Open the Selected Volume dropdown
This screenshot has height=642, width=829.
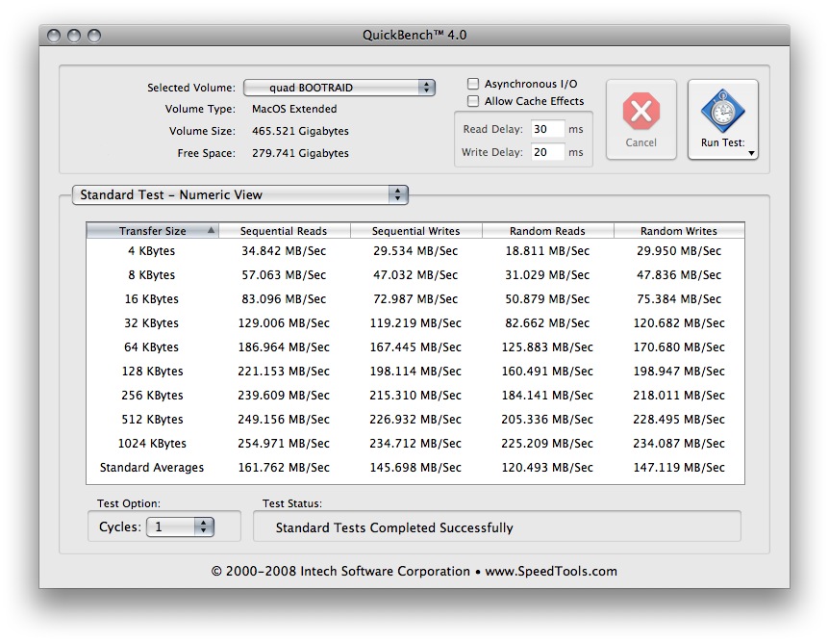click(x=339, y=88)
